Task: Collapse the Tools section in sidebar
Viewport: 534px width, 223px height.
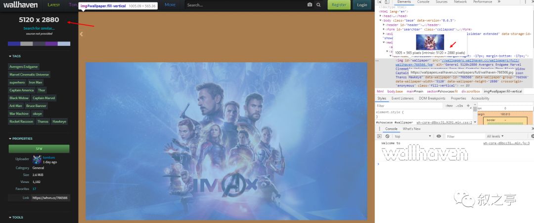Action: (16, 217)
